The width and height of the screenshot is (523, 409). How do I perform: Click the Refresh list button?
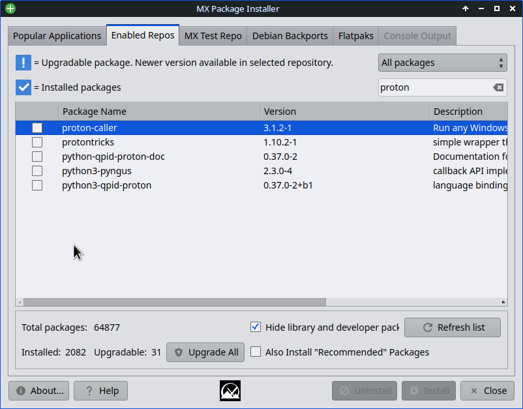[453, 327]
